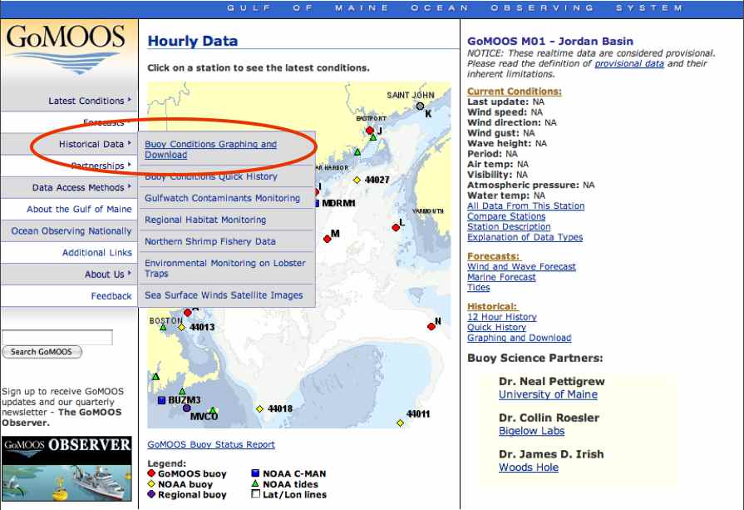Click the Tides link
Viewport: 744px width, 510px height.
(x=478, y=287)
